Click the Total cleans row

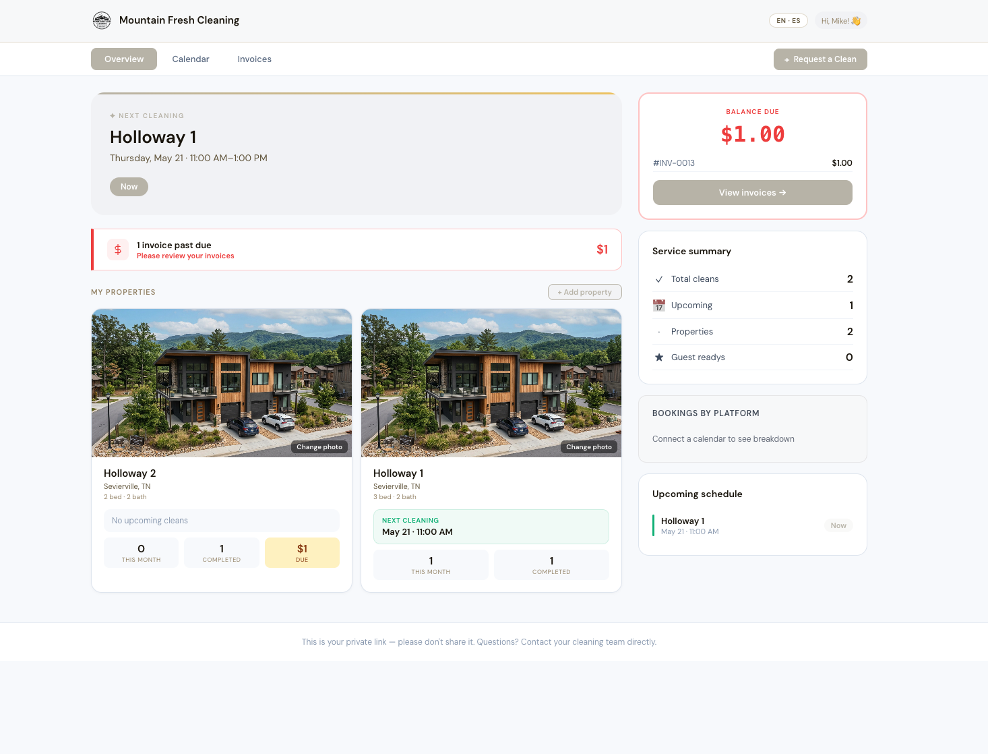point(753,279)
